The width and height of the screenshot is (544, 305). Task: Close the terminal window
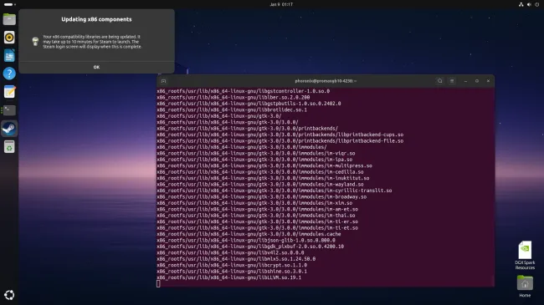click(x=488, y=81)
